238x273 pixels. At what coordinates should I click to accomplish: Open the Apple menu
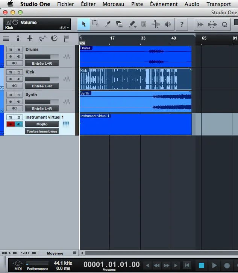click(10, 4)
